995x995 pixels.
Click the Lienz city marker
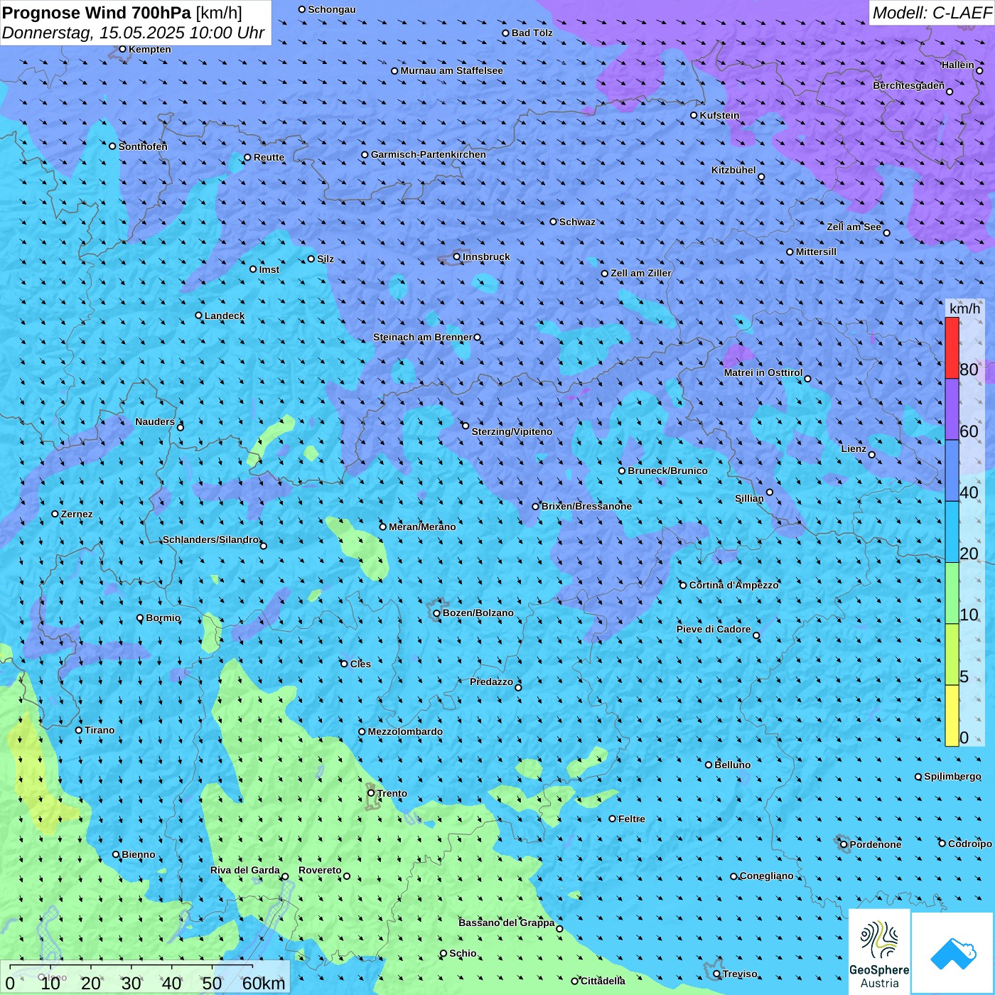coord(872,455)
